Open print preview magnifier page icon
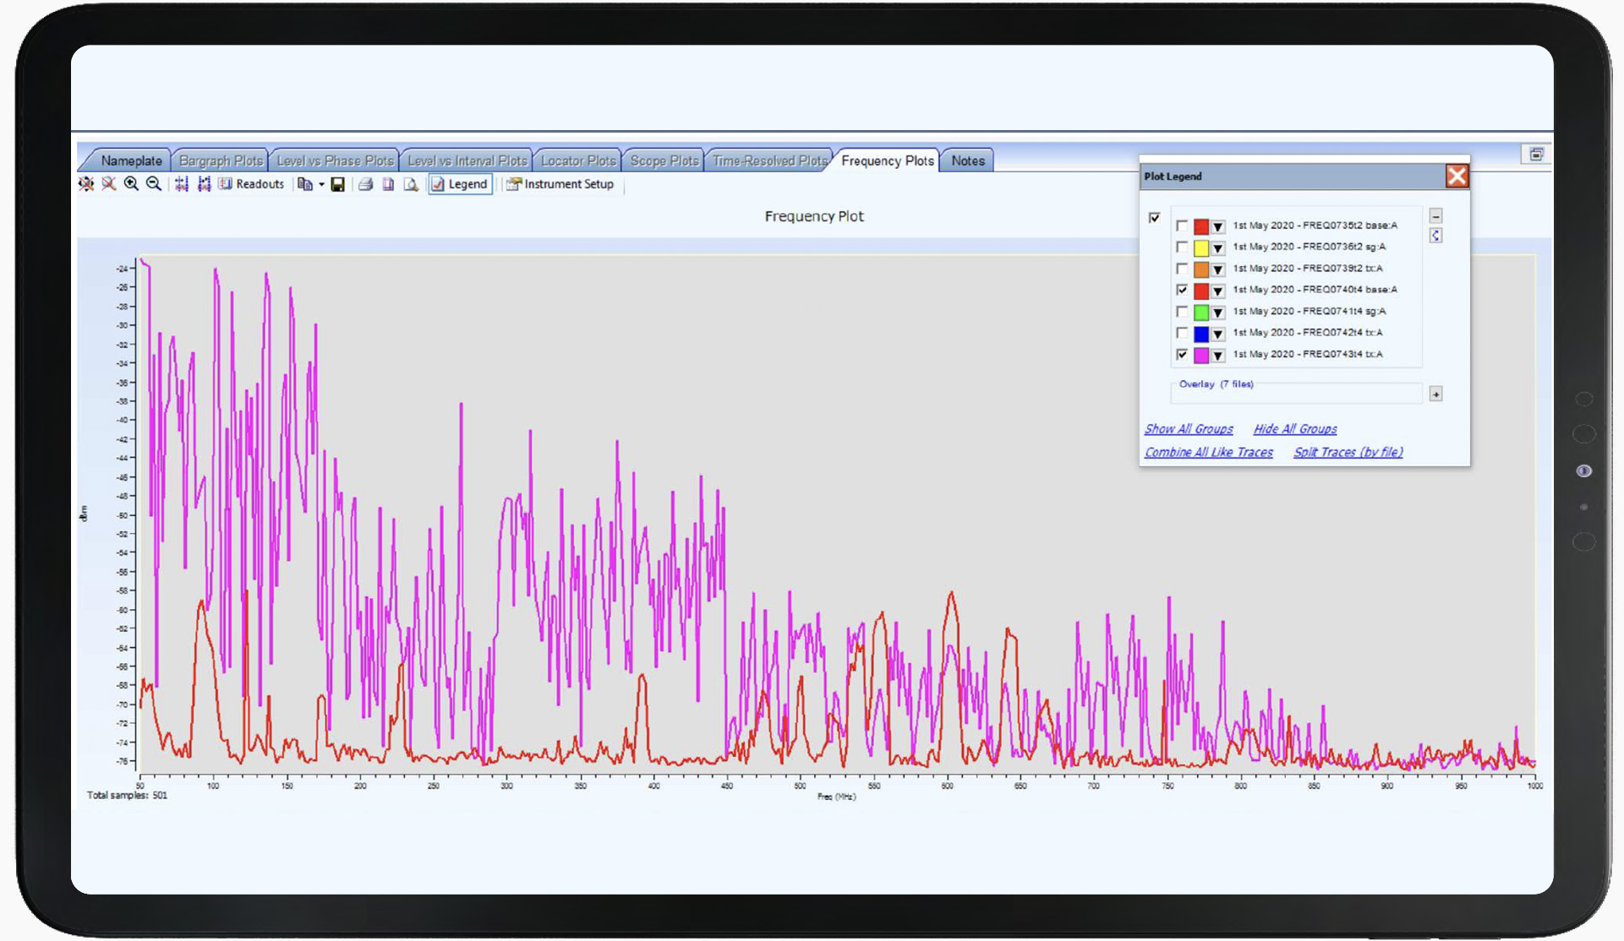Viewport: 1624px width, 941px height. point(411,184)
